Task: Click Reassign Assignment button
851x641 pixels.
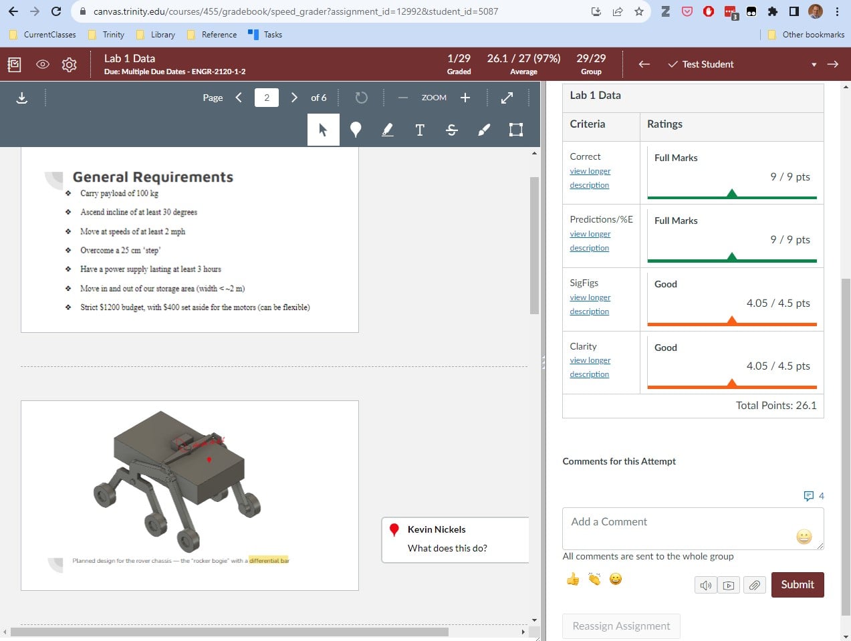Action: [x=621, y=626]
